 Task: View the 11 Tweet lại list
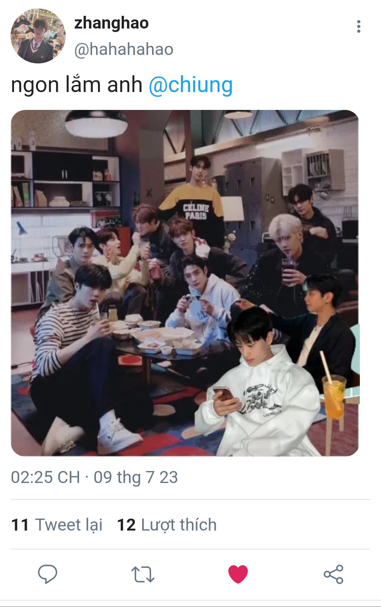pyautogui.click(x=57, y=525)
